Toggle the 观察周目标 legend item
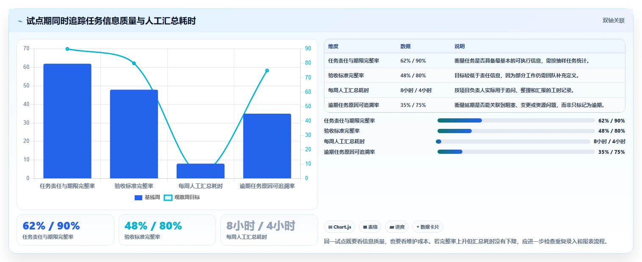The image size is (642, 262). pyautogui.click(x=182, y=197)
